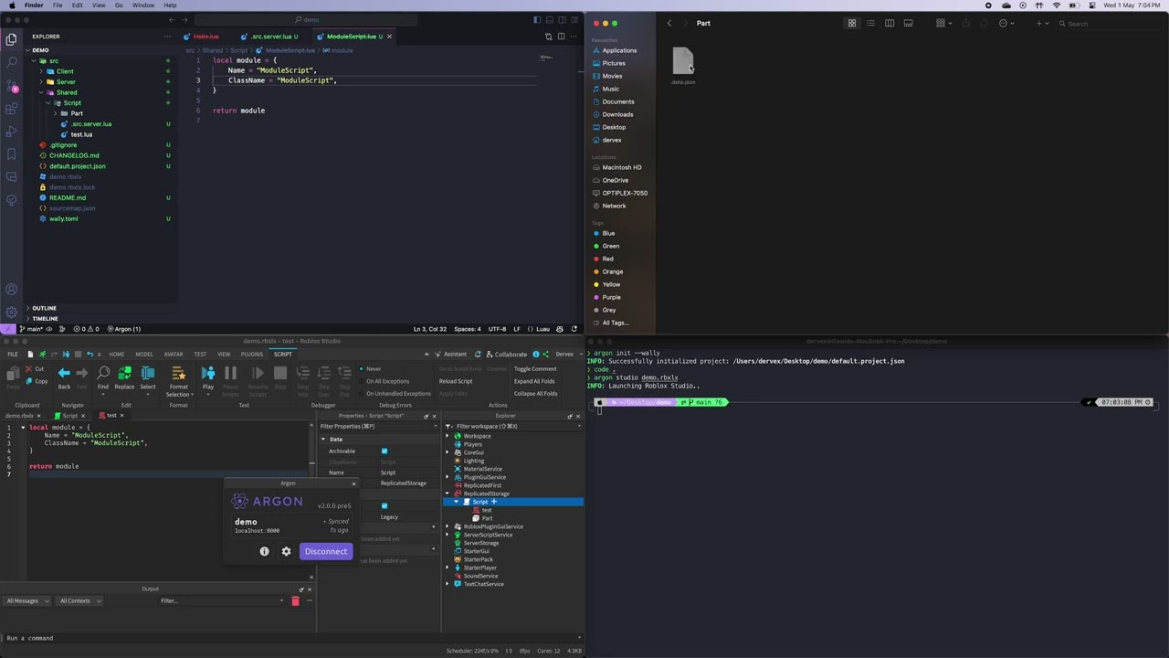
Task: Click the Find tool in Roblox Studio ribbon
Action: 103,377
